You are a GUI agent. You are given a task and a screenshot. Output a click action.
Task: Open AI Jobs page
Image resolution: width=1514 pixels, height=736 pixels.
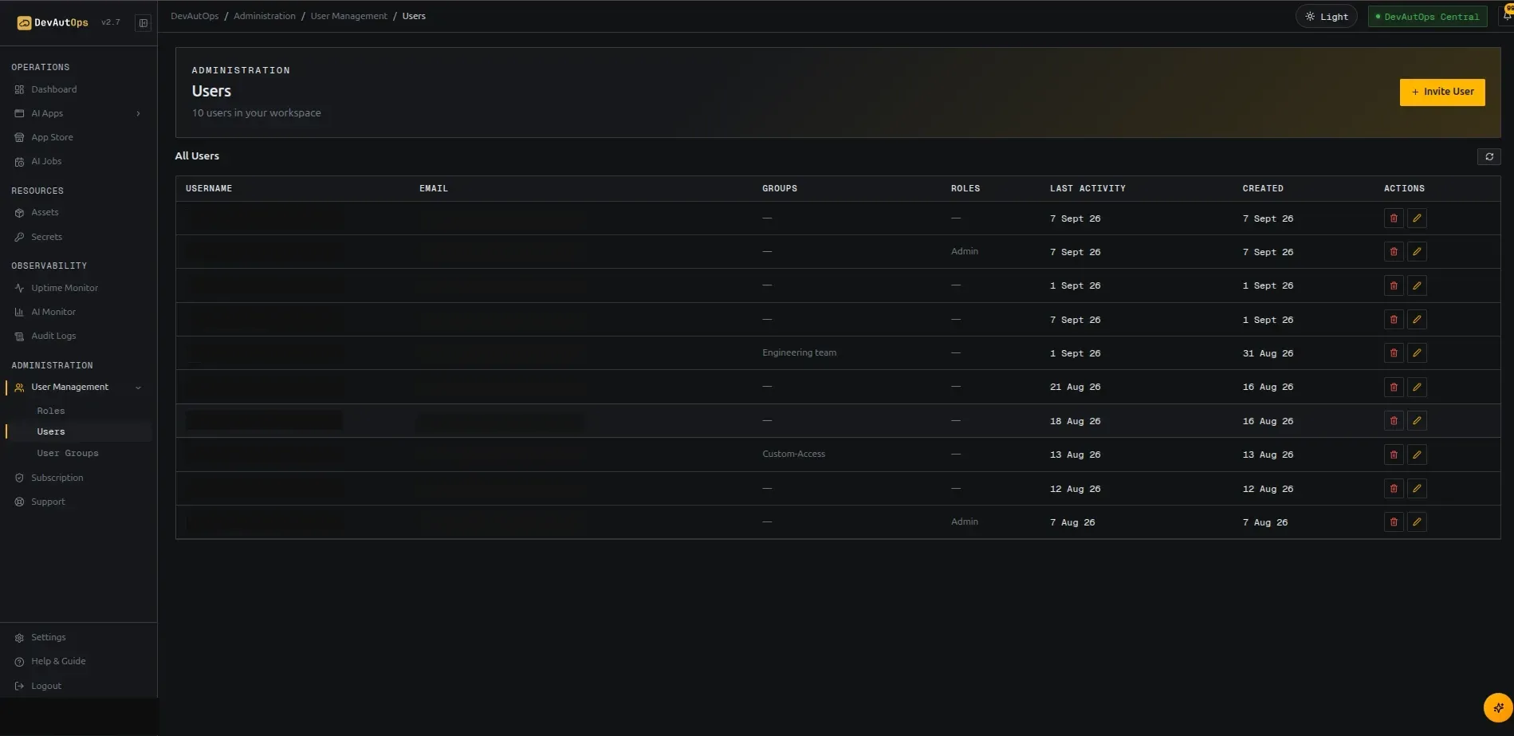(x=46, y=162)
